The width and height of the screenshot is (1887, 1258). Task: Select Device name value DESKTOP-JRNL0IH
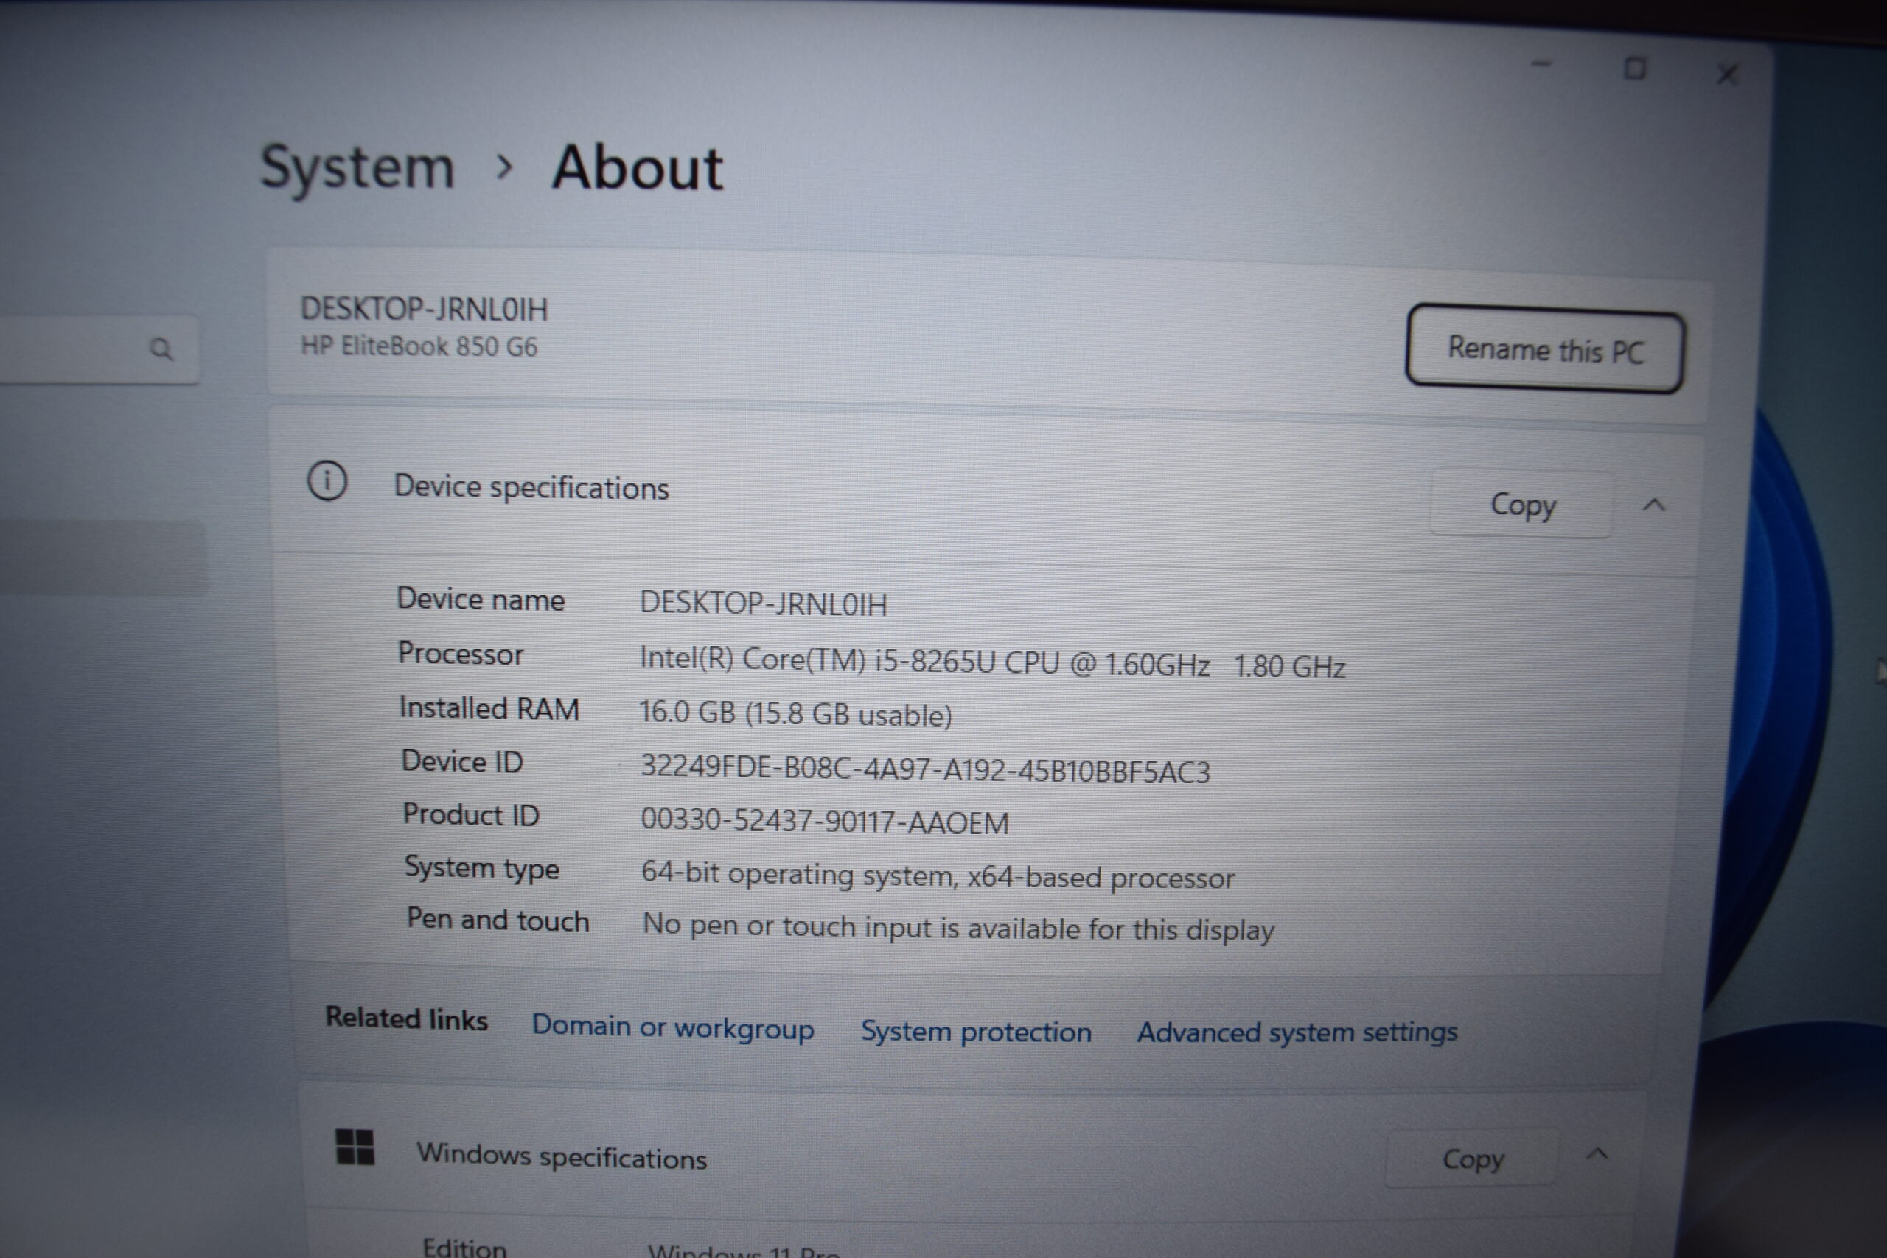coord(763,604)
